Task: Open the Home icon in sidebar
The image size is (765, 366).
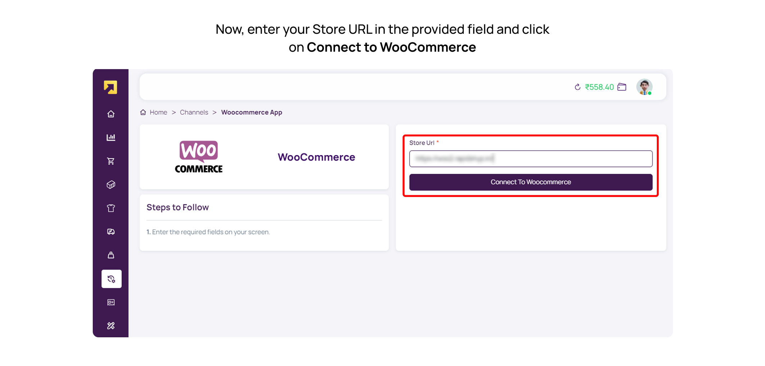Action: click(111, 114)
